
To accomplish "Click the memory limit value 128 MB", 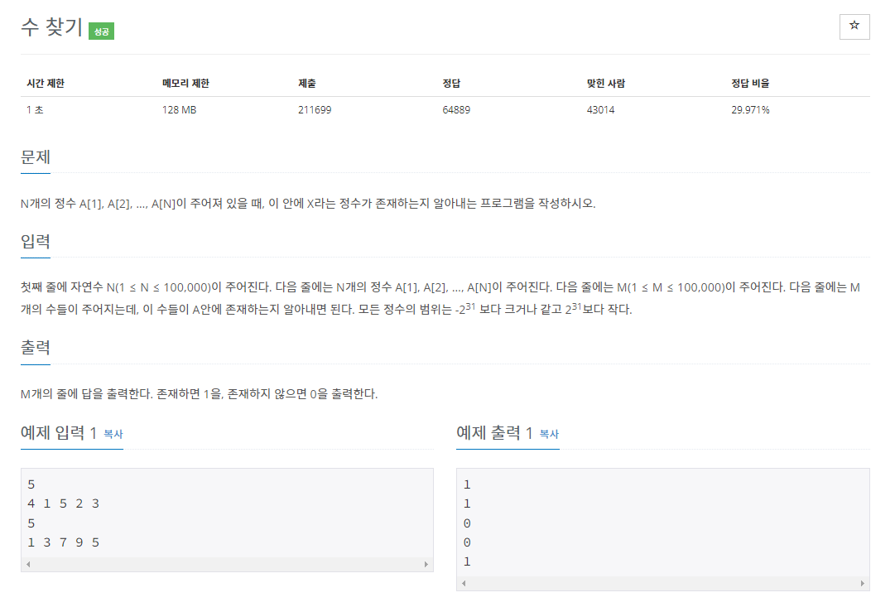I will click(x=179, y=109).
